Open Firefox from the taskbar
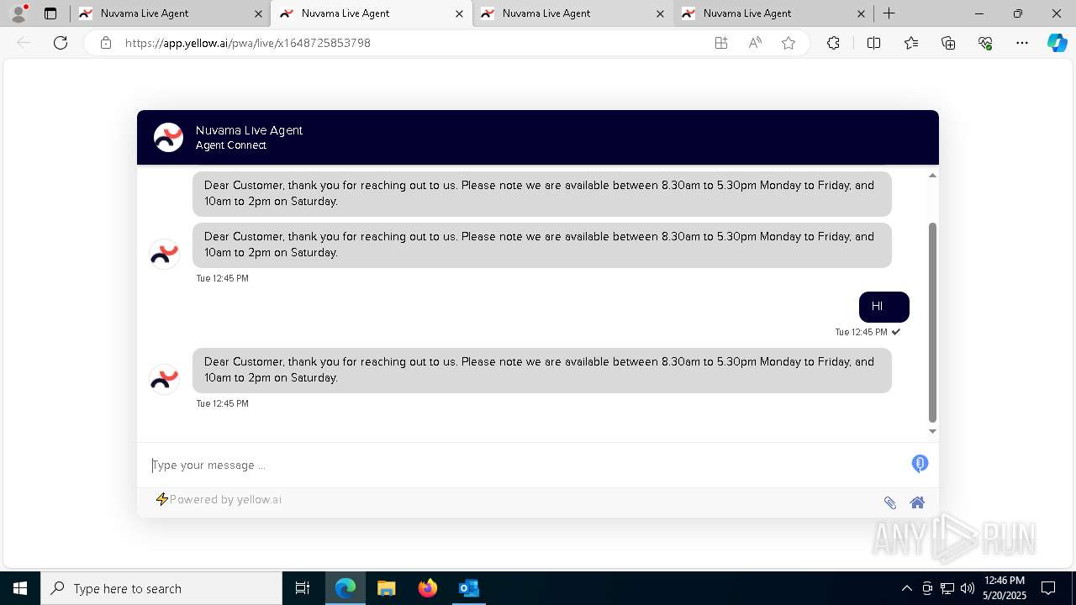Screen dimensions: 1076x605 pyautogui.click(x=427, y=588)
